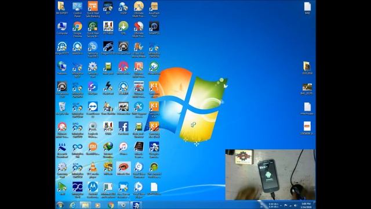Screen dimensions: 371x209
Task: Open Windows Explorer from the taskbar
Action: coord(85,205)
